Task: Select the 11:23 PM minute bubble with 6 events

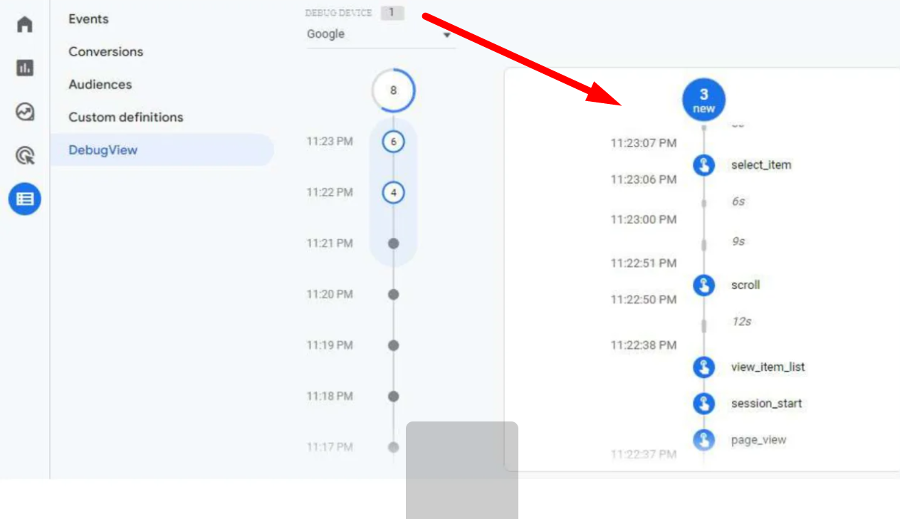Action: tap(393, 142)
